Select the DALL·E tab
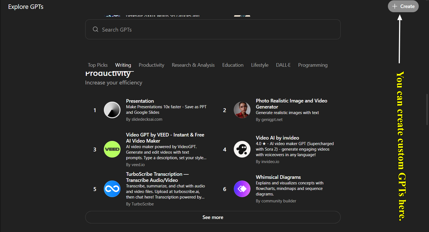429x232 pixels. pyautogui.click(x=283, y=65)
